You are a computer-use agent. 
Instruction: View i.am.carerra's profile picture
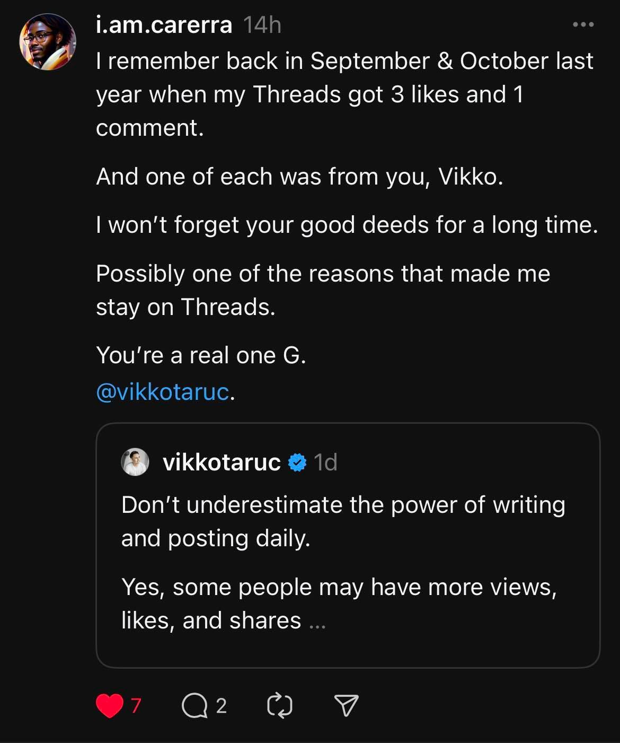(48, 42)
